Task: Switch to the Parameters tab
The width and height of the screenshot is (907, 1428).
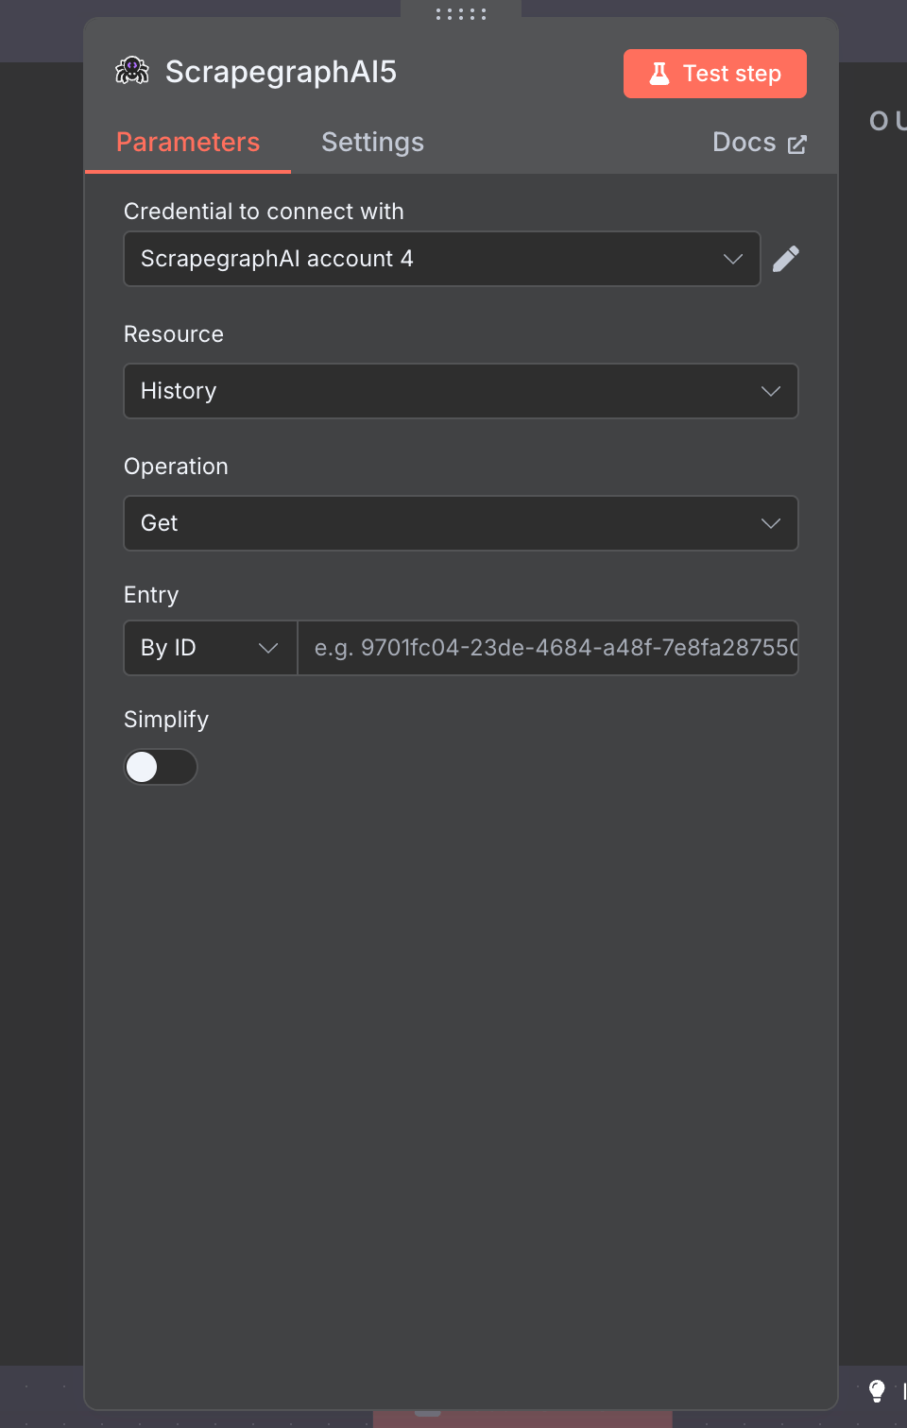Action: point(188,143)
